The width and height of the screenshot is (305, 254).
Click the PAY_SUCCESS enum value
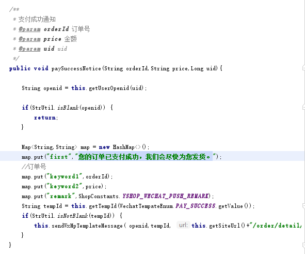195,206
